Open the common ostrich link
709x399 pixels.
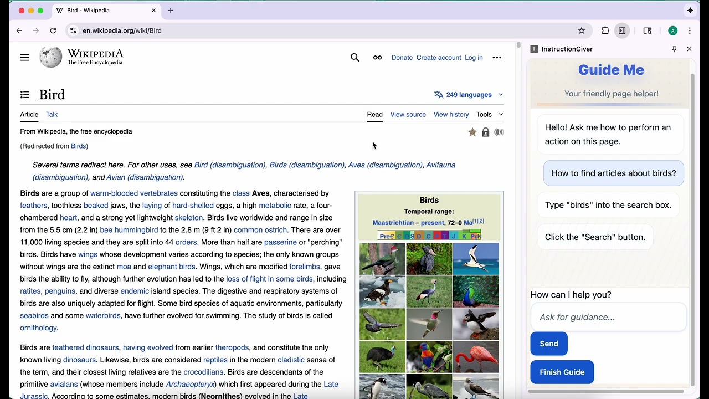260,230
